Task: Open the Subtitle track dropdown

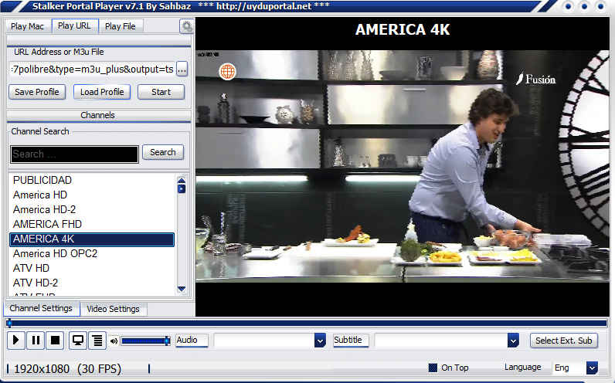Action: (x=513, y=341)
